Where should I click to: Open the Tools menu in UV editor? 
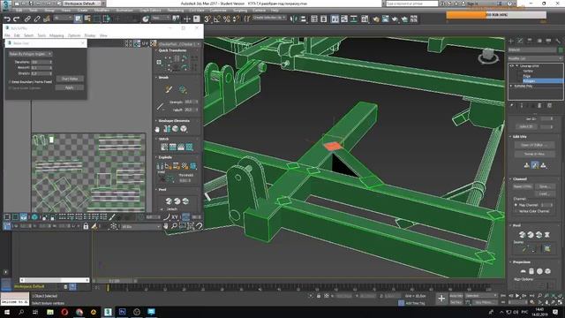[41, 35]
